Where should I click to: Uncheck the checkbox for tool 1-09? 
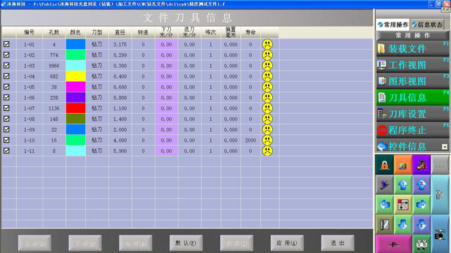6,129
